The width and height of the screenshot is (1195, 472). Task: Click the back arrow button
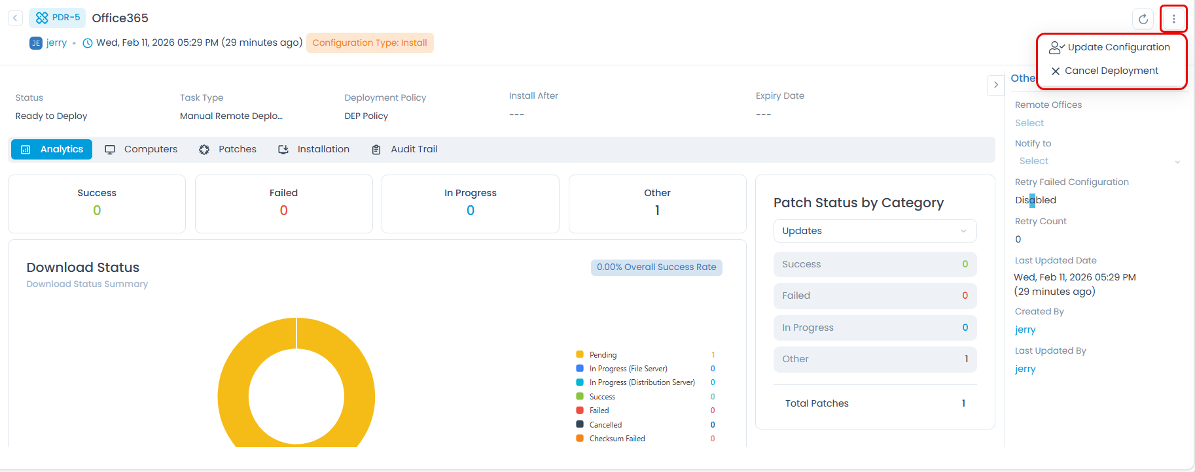[15, 18]
